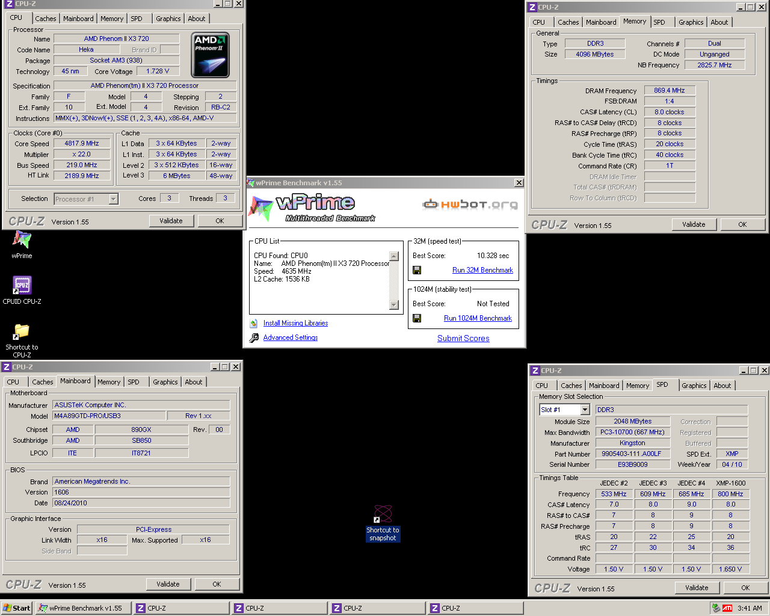770x616 pixels.
Task: Click OK in the top-left CPU-Z window
Action: point(220,221)
